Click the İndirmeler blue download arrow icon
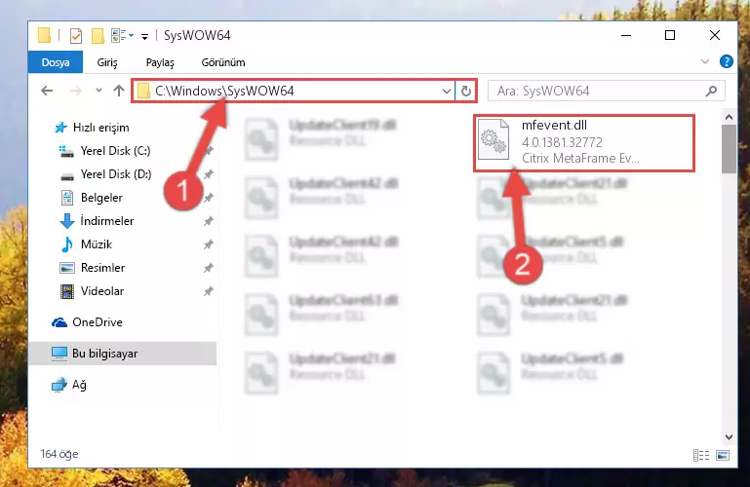Screen dimensions: 750x487 [x=66, y=221]
